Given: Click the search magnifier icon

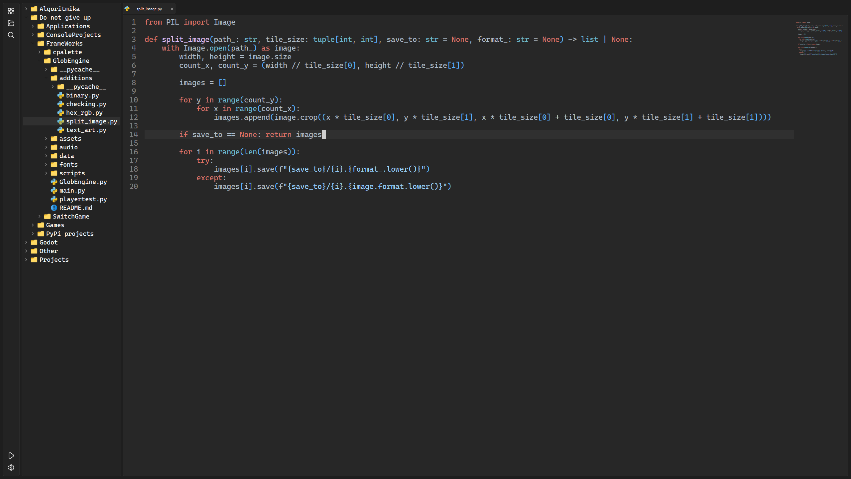Looking at the screenshot, I should 11,35.
